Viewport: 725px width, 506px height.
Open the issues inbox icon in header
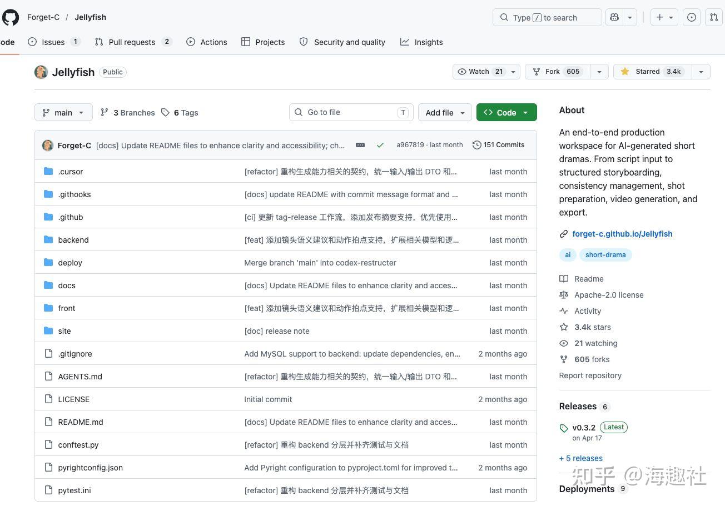691,17
